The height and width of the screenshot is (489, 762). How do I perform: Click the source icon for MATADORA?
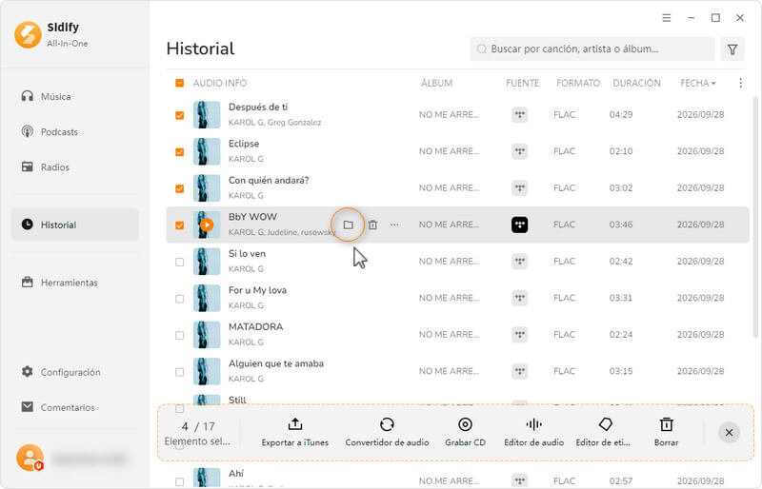(519, 334)
